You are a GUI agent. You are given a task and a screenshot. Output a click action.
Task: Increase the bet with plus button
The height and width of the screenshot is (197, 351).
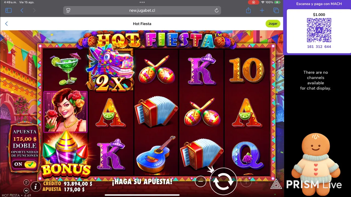246,181
